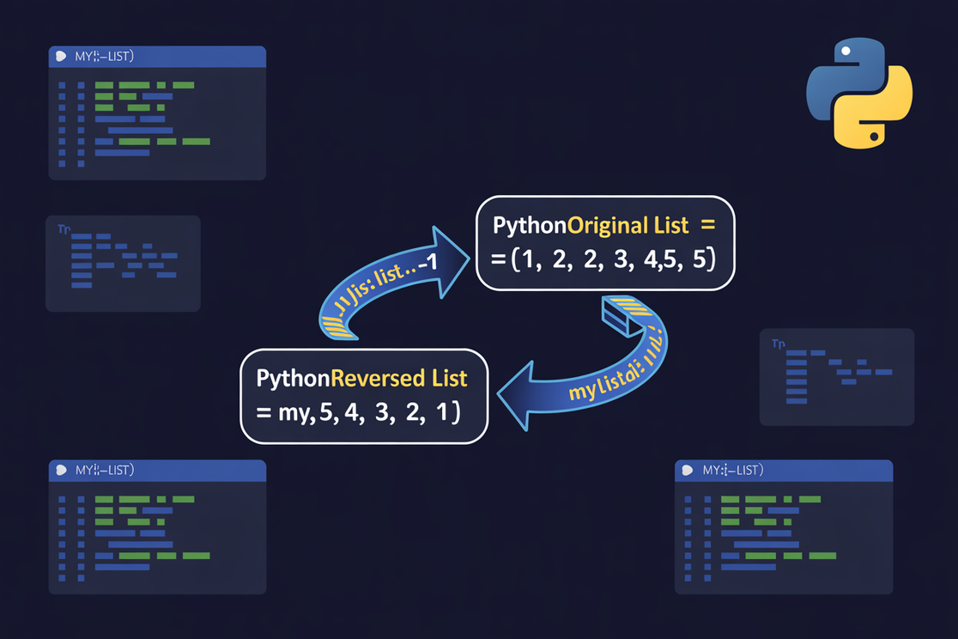Click the reversed values "my,5, 4, 3, 2, 1)"
The height and width of the screenshot is (639, 958).
pos(358,412)
